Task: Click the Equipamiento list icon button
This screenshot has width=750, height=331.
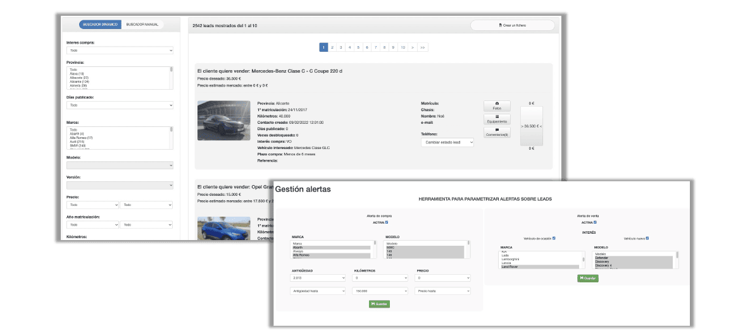Action: pyautogui.click(x=497, y=117)
